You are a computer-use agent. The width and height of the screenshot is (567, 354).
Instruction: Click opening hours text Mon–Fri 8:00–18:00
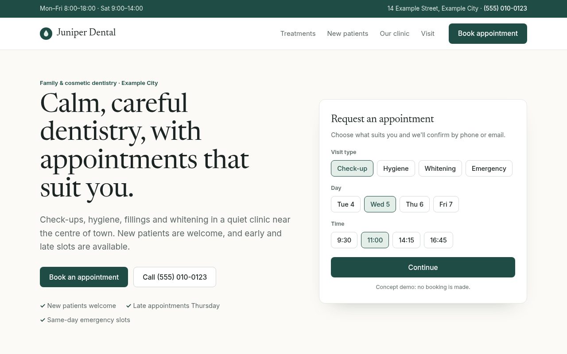click(x=68, y=8)
